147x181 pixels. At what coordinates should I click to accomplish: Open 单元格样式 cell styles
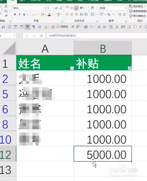138,16
